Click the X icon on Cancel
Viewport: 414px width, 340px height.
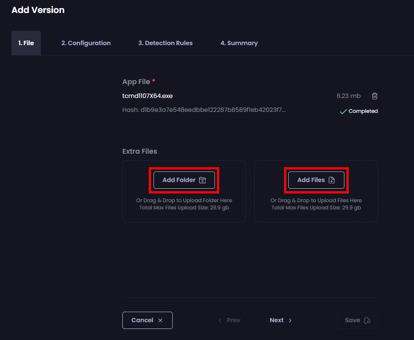(160, 320)
